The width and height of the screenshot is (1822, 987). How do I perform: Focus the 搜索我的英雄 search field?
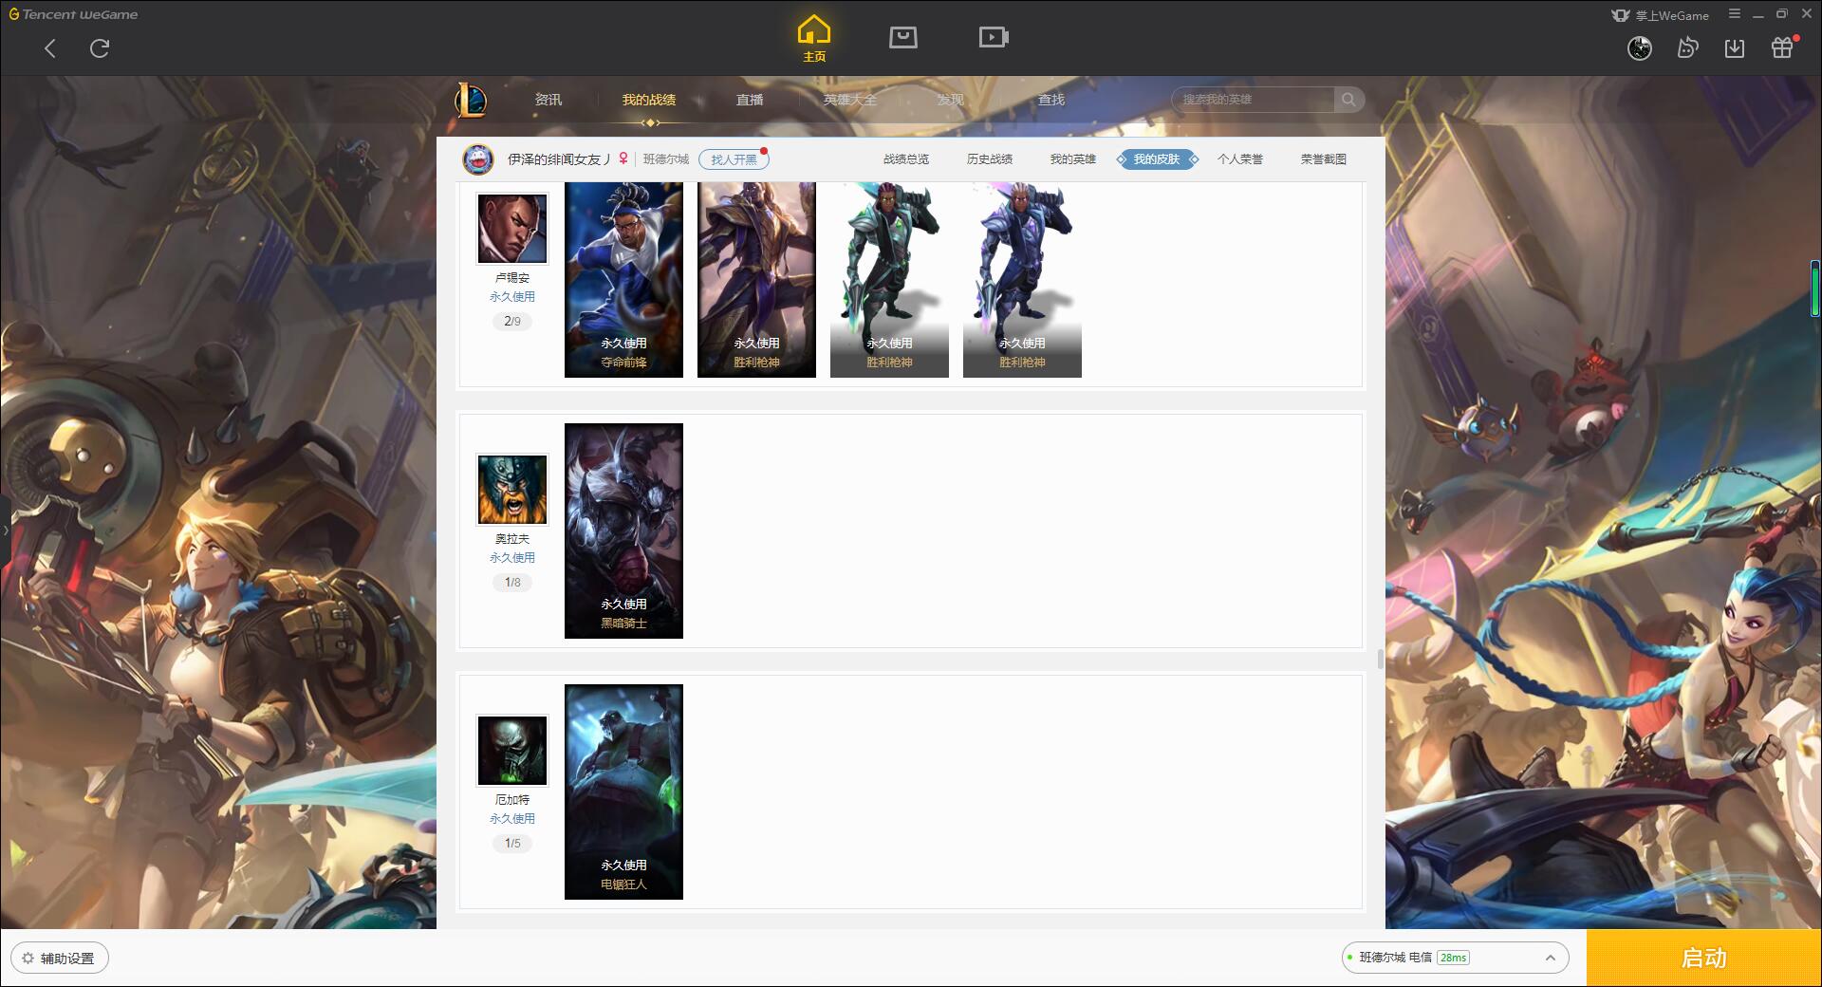coord(1253,100)
